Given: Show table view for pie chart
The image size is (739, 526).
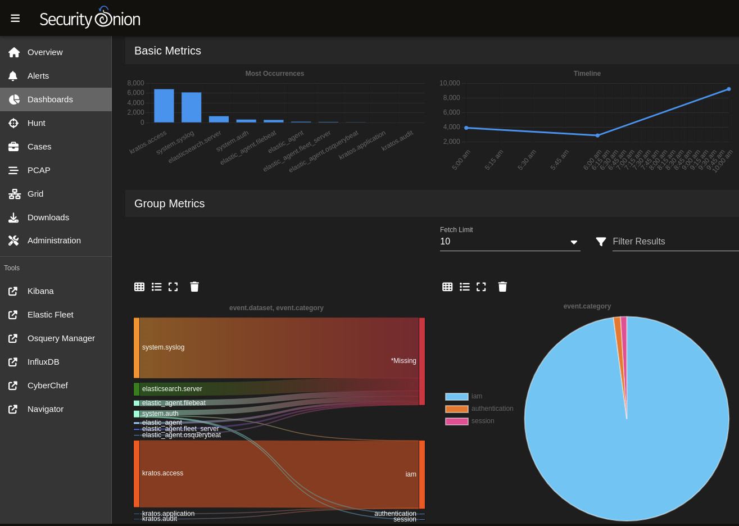Looking at the screenshot, I should [447, 287].
